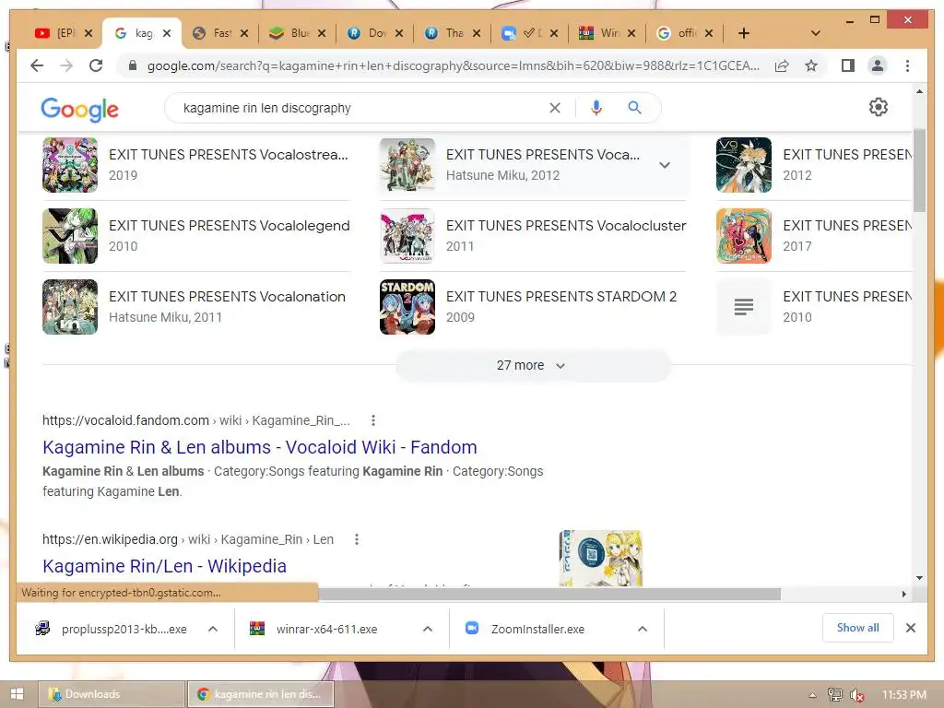Open ZoomInstaller.exe download options

pos(643,629)
